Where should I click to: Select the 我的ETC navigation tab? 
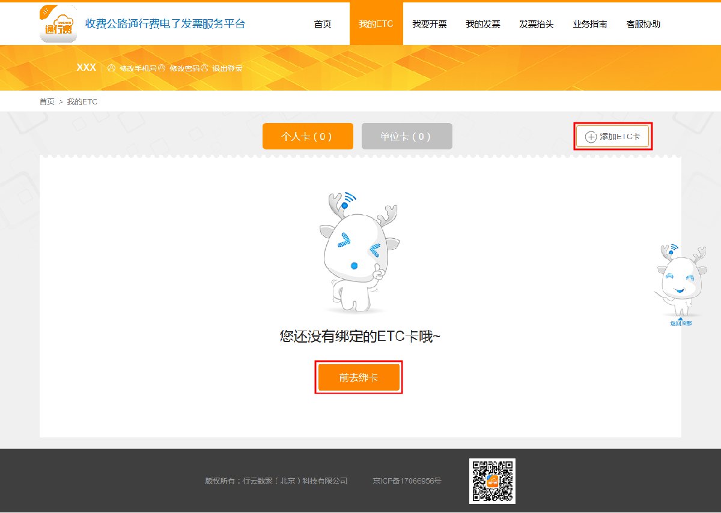click(x=376, y=24)
